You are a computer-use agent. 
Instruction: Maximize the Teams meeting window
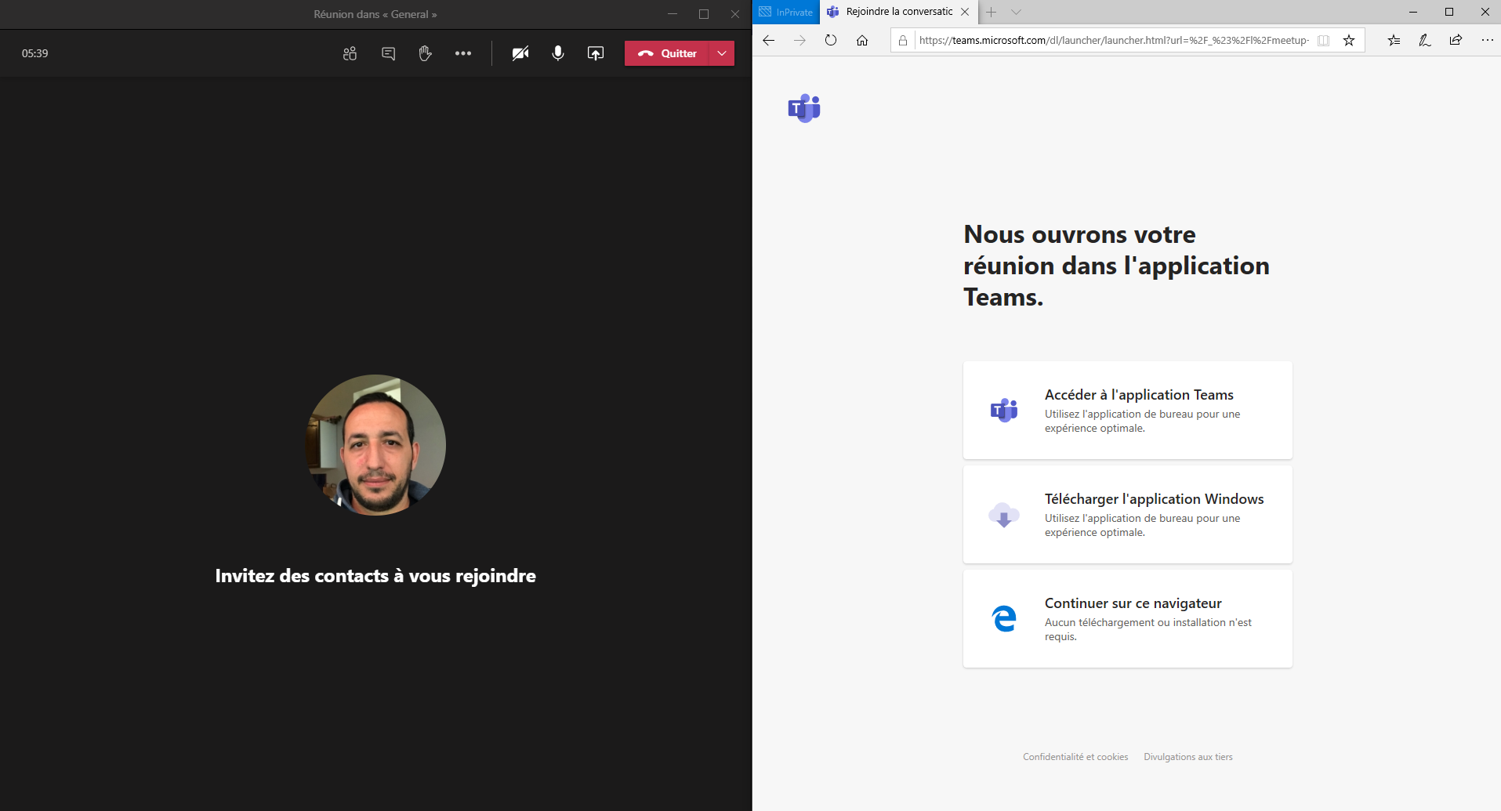704,14
